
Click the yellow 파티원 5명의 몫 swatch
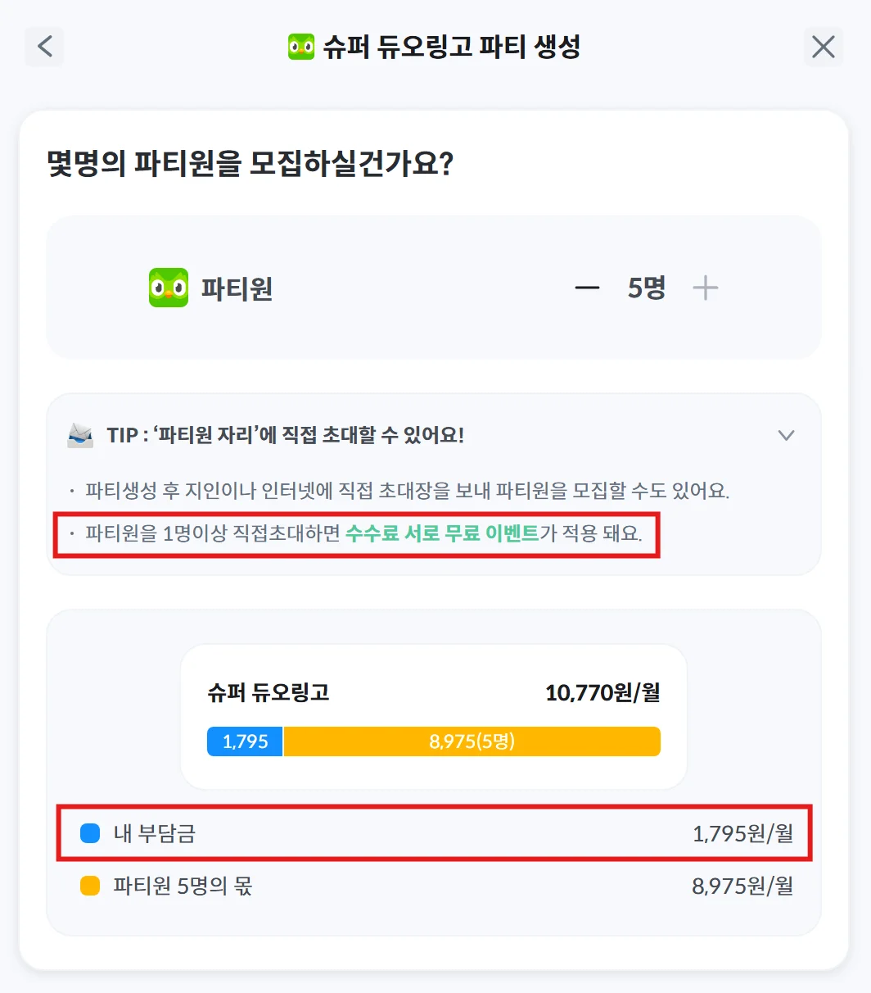click(x=90, y=886)
